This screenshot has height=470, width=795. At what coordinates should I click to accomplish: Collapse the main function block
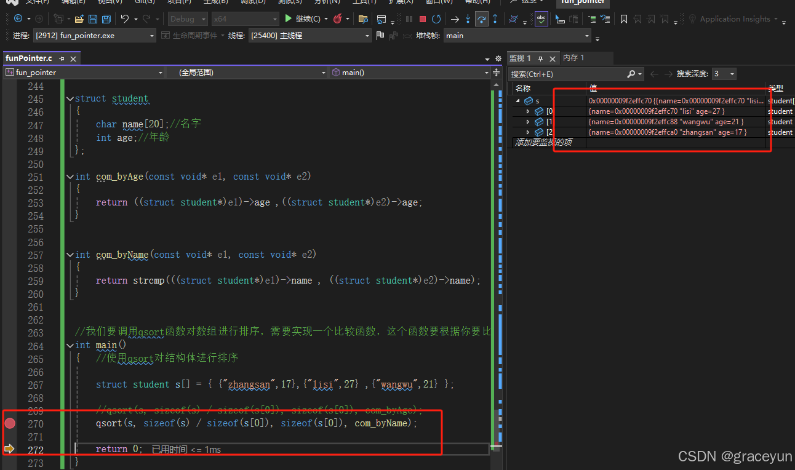[x=70, y=346]
